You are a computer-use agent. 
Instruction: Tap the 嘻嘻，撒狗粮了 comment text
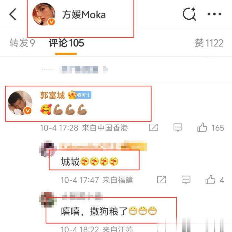coord(94,211)
